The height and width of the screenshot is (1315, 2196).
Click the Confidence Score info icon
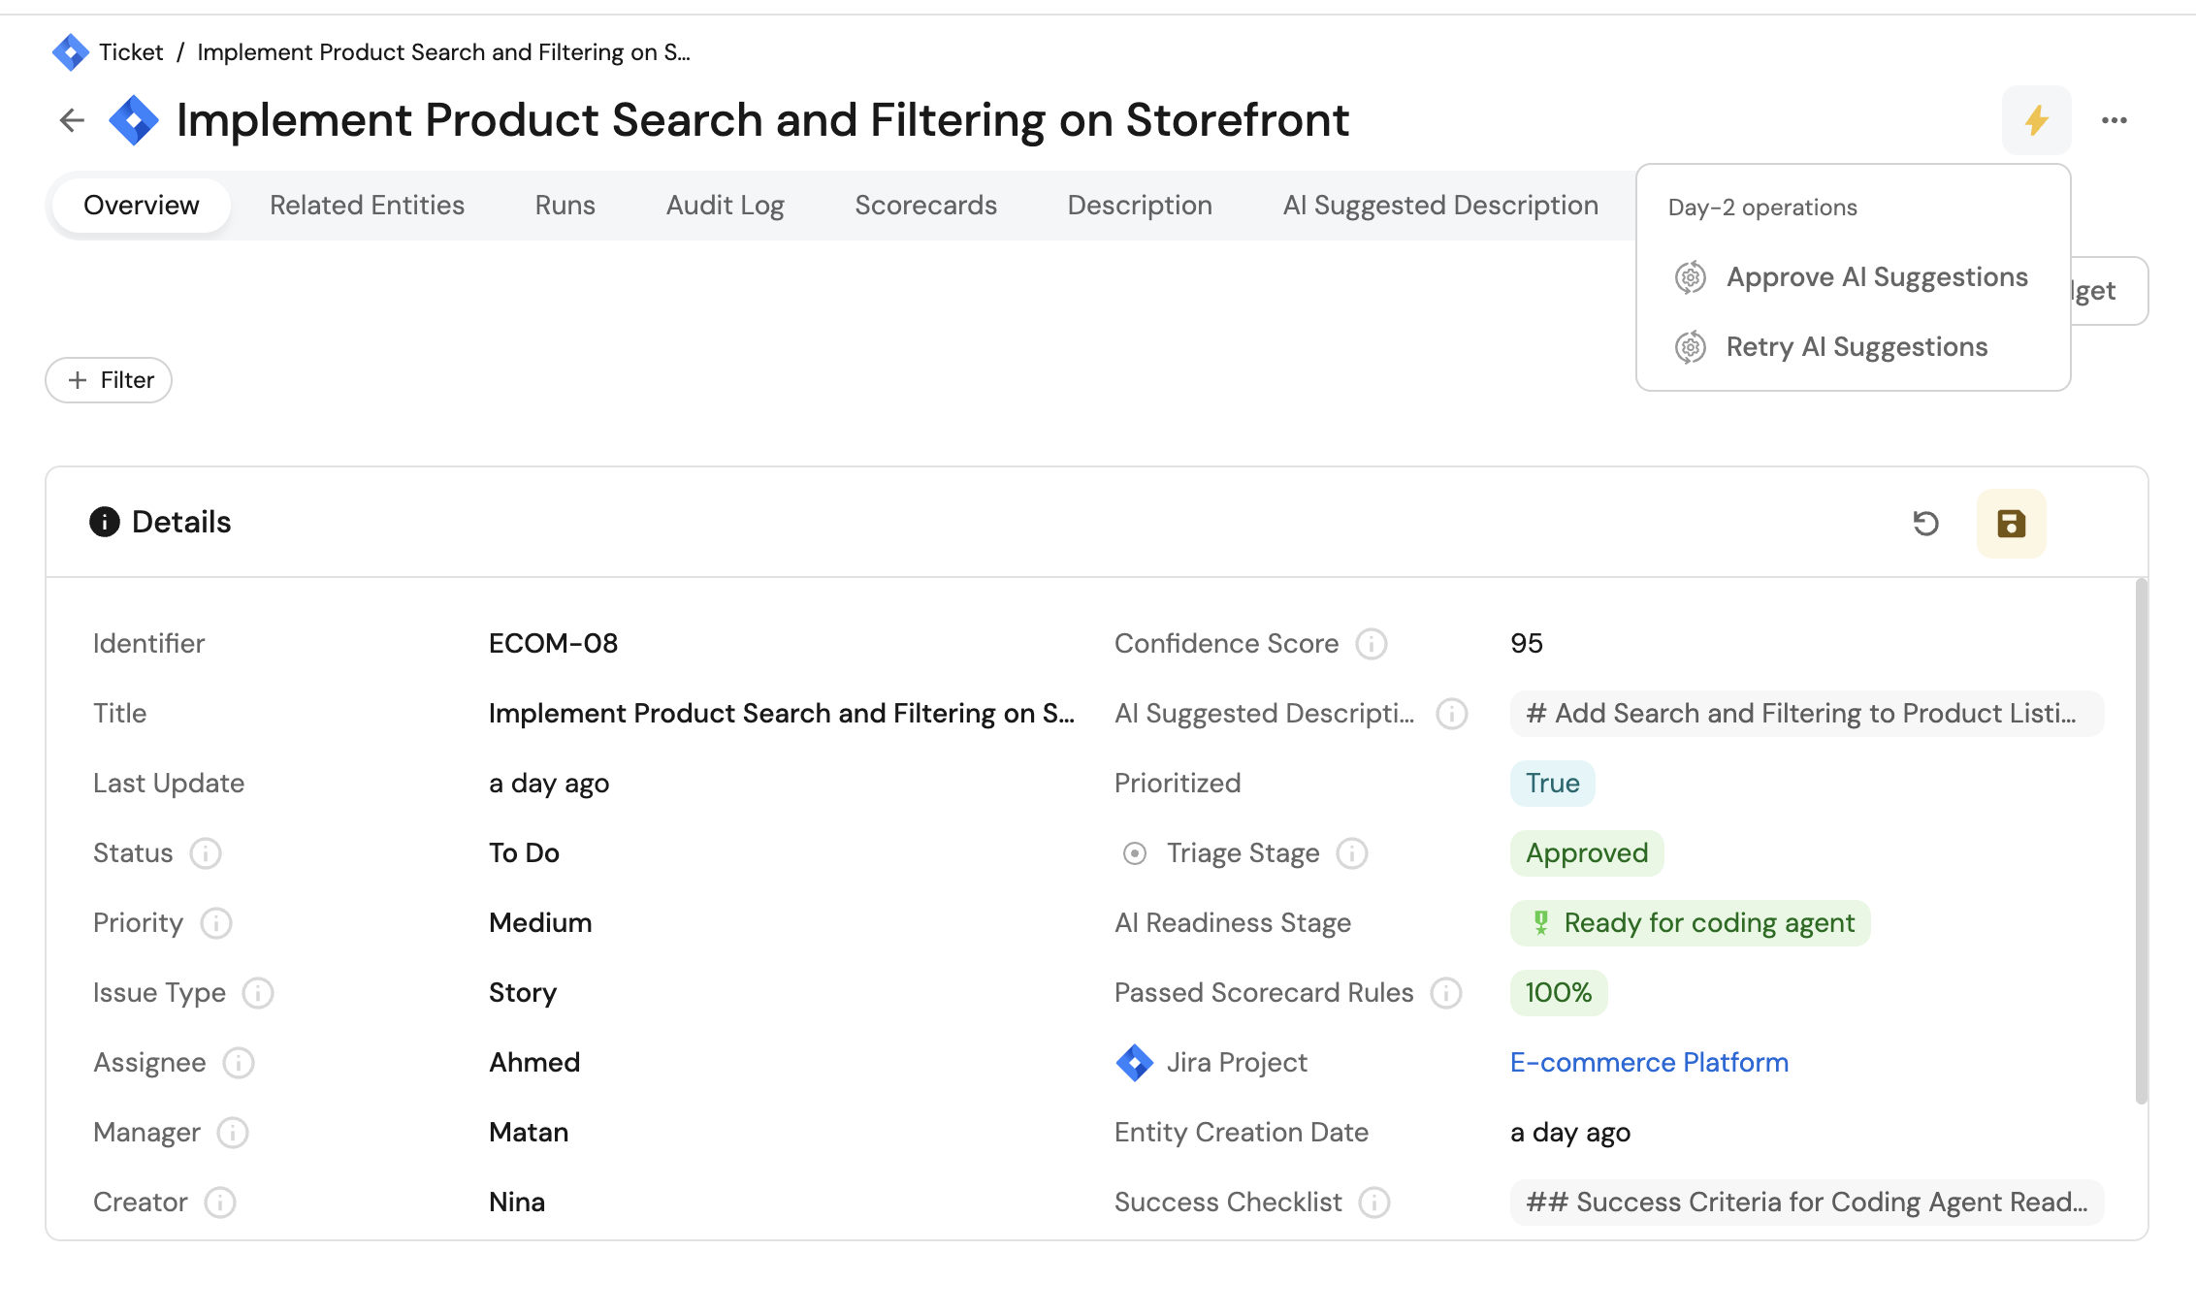tap(1371, 644)
